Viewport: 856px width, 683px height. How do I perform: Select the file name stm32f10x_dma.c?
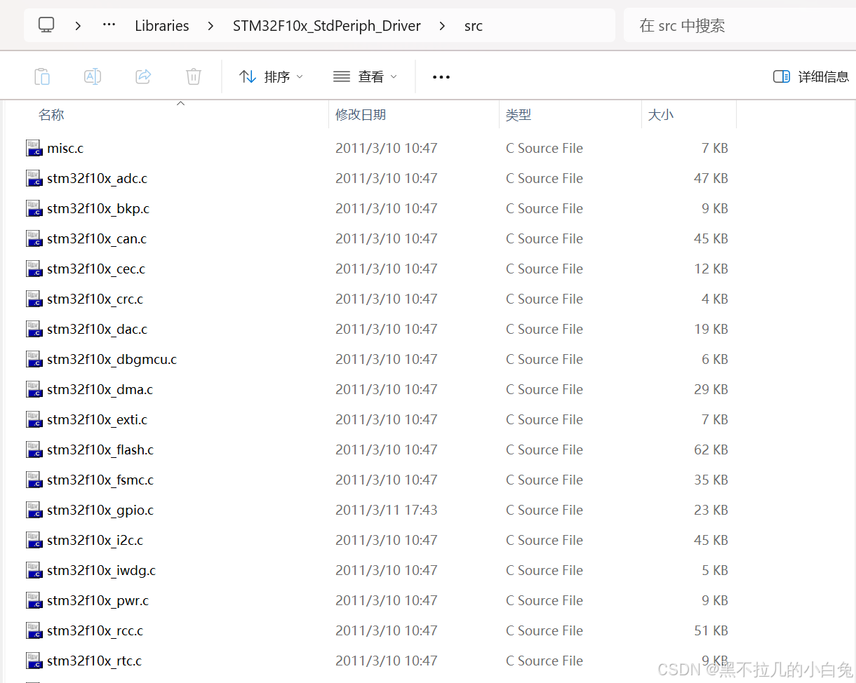(100, 389)
